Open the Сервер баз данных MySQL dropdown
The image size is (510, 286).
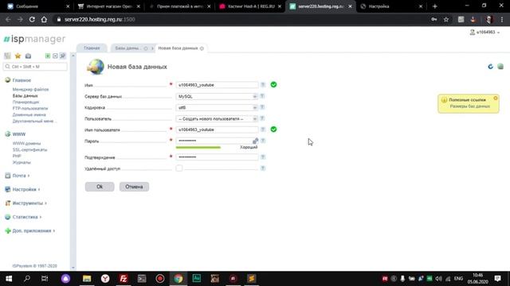(217, 96)
